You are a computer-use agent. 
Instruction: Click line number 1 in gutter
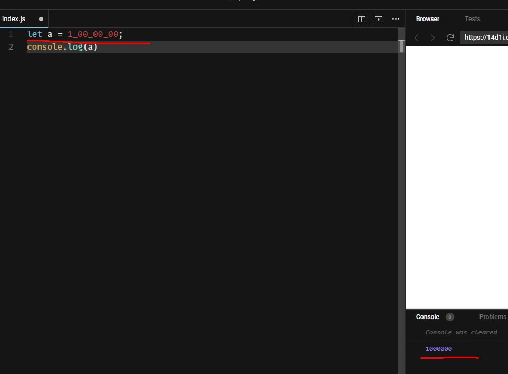[x=11, y=34]
